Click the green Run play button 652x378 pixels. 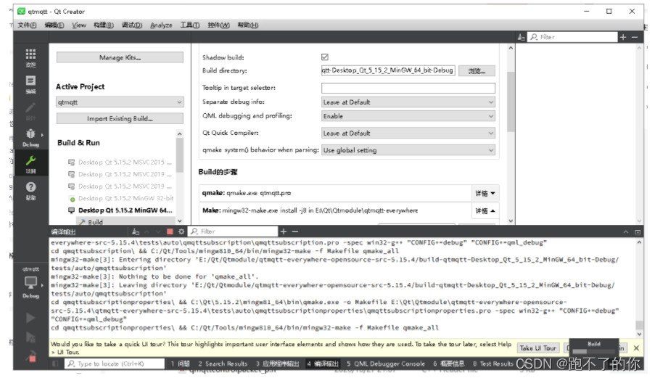pyautogui.click(x=30, y=318)
